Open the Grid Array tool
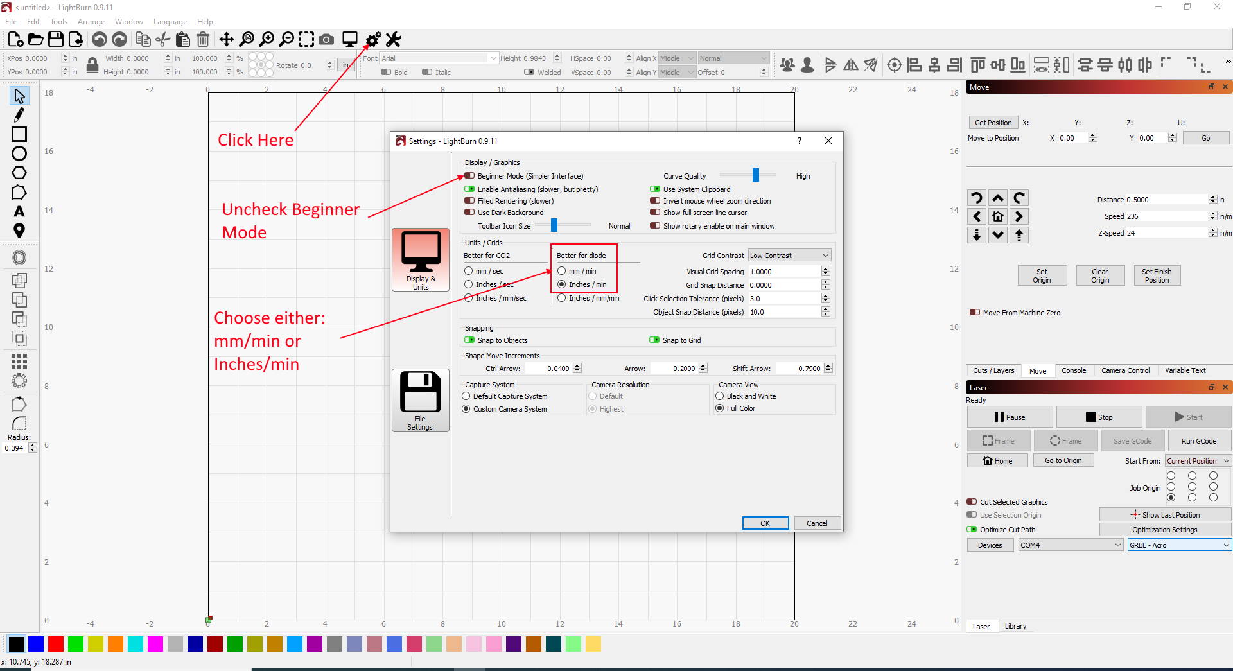 point(19,361)
